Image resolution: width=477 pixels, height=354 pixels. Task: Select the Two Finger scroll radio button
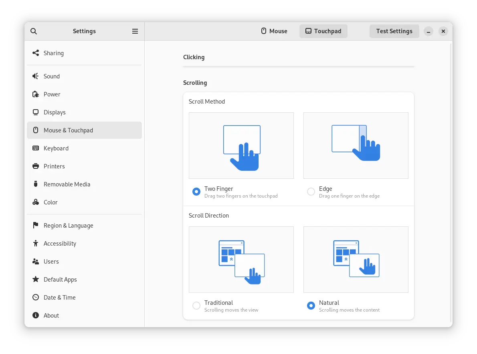click(x=196, y=192)
